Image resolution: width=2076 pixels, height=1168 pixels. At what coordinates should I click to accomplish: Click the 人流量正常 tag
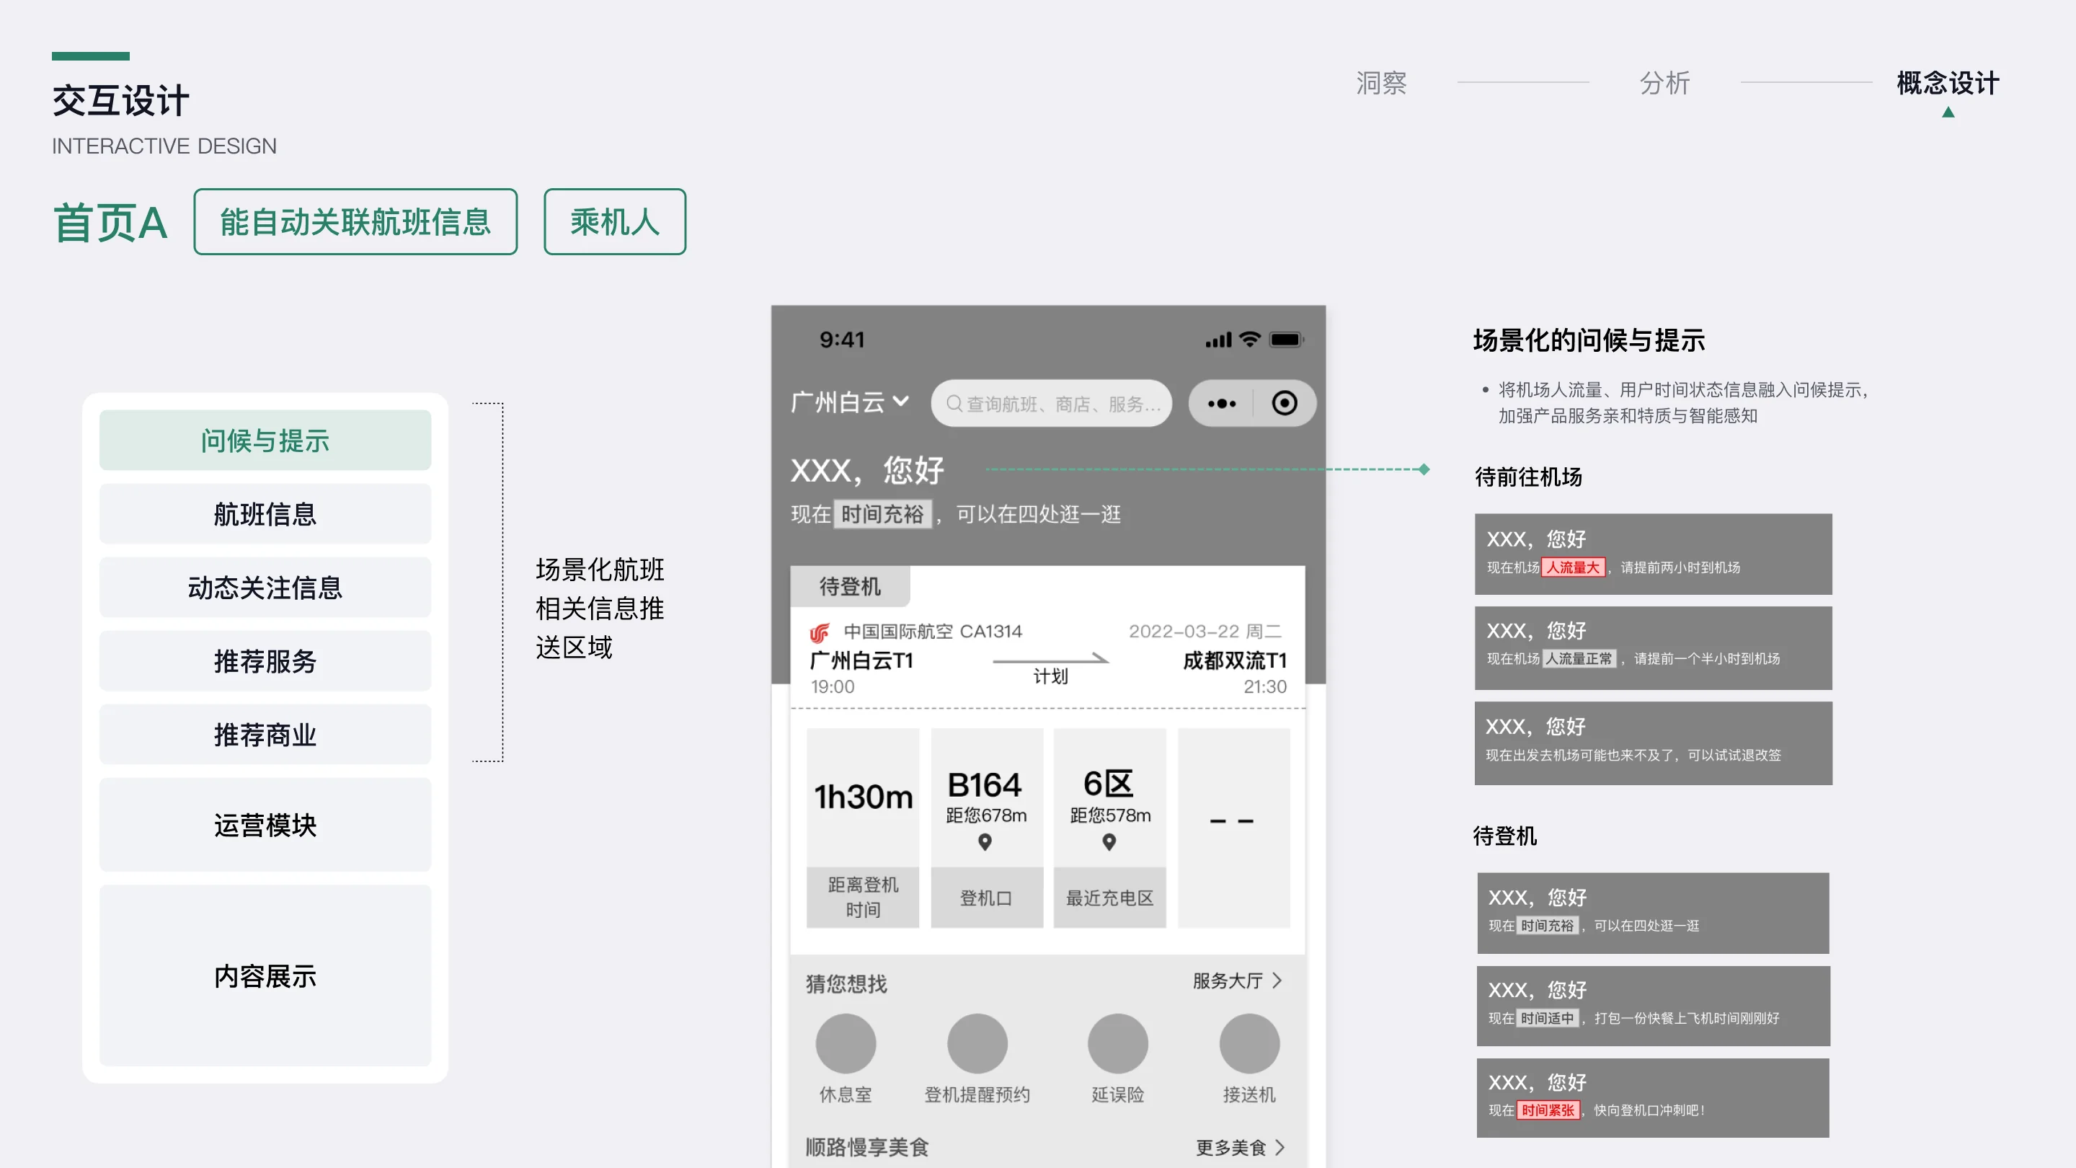(x=1579, y=658)
